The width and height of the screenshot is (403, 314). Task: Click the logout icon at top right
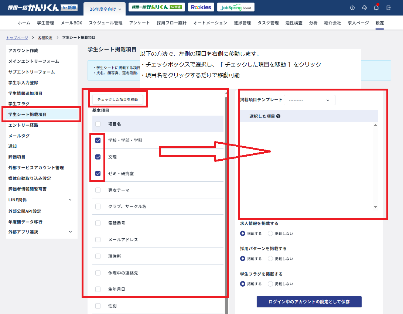tap(389, 7)
